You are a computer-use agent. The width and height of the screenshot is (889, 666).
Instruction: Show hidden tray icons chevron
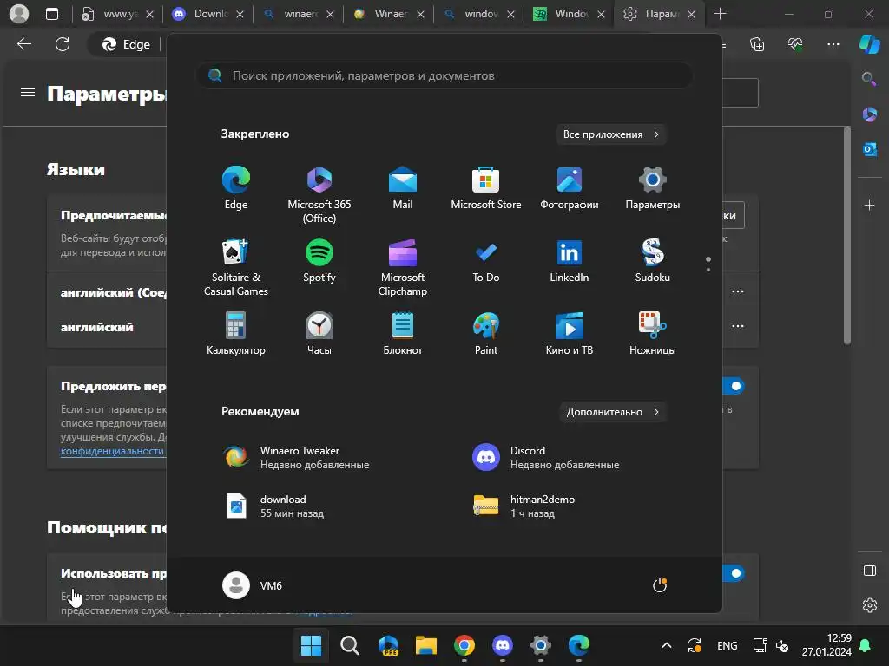click(667, 645)
